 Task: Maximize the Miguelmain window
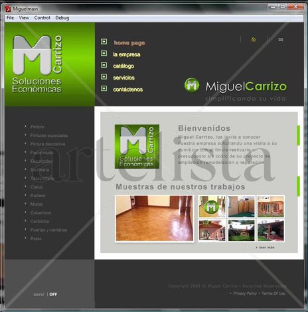(x=283, y=7)
